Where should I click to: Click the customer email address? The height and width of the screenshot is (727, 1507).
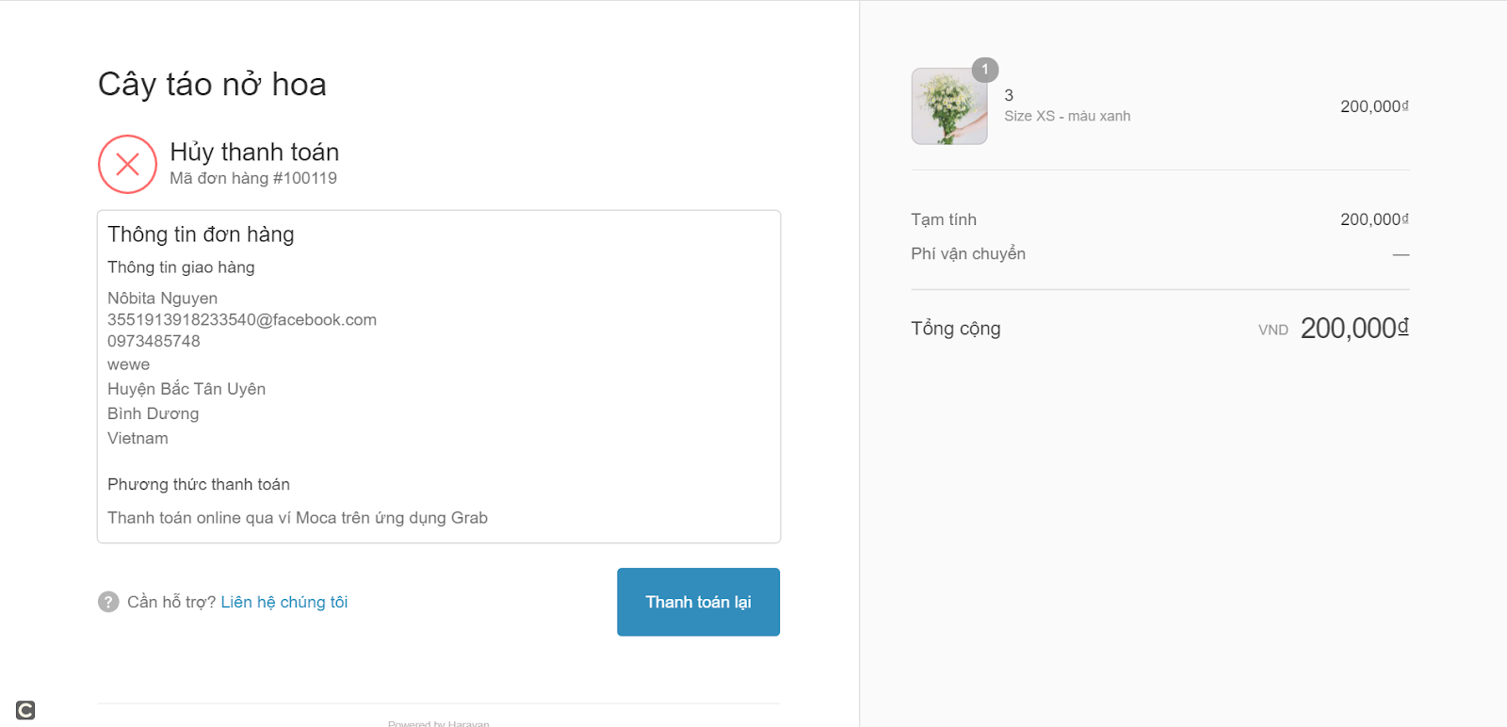pyautogui.click(x=242, y=319)
